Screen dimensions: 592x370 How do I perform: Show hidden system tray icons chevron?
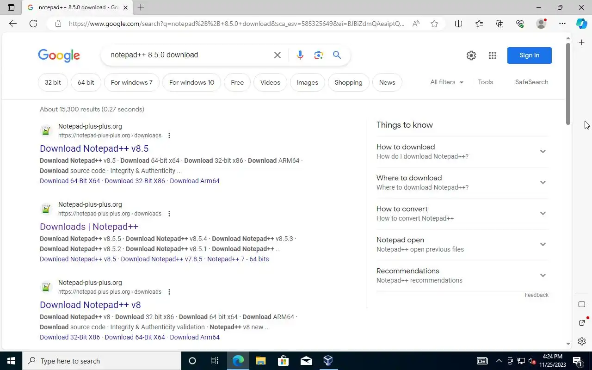[x=499, y=361]
